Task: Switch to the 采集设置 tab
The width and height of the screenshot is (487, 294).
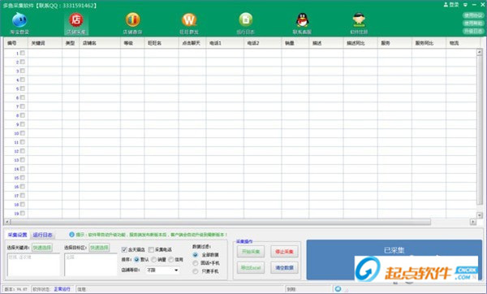Action: click(x=17, y=235)
